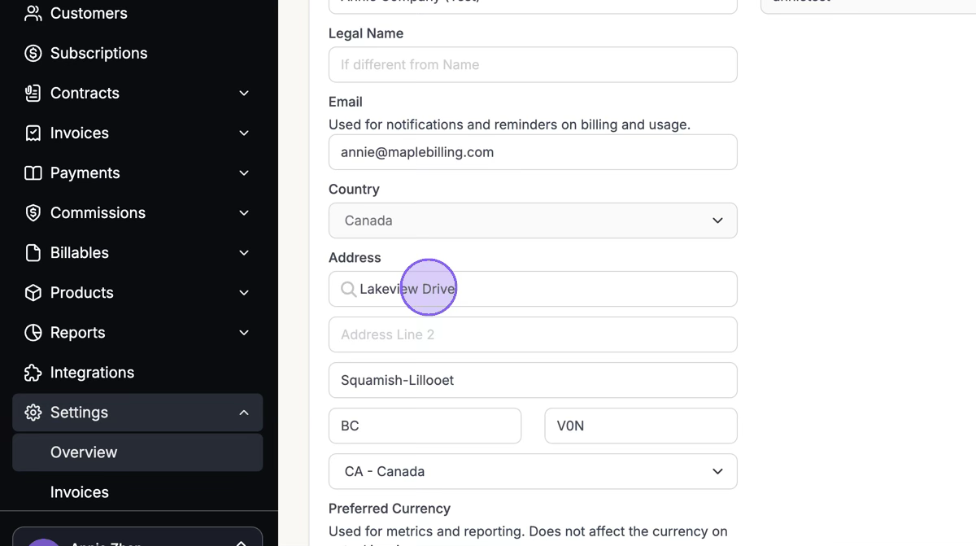The image size is (976, 546).
Task: Focus the Address Line 2 field
Action: (x=533, y=334)
